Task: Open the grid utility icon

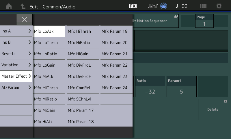Action: point(203,6)
